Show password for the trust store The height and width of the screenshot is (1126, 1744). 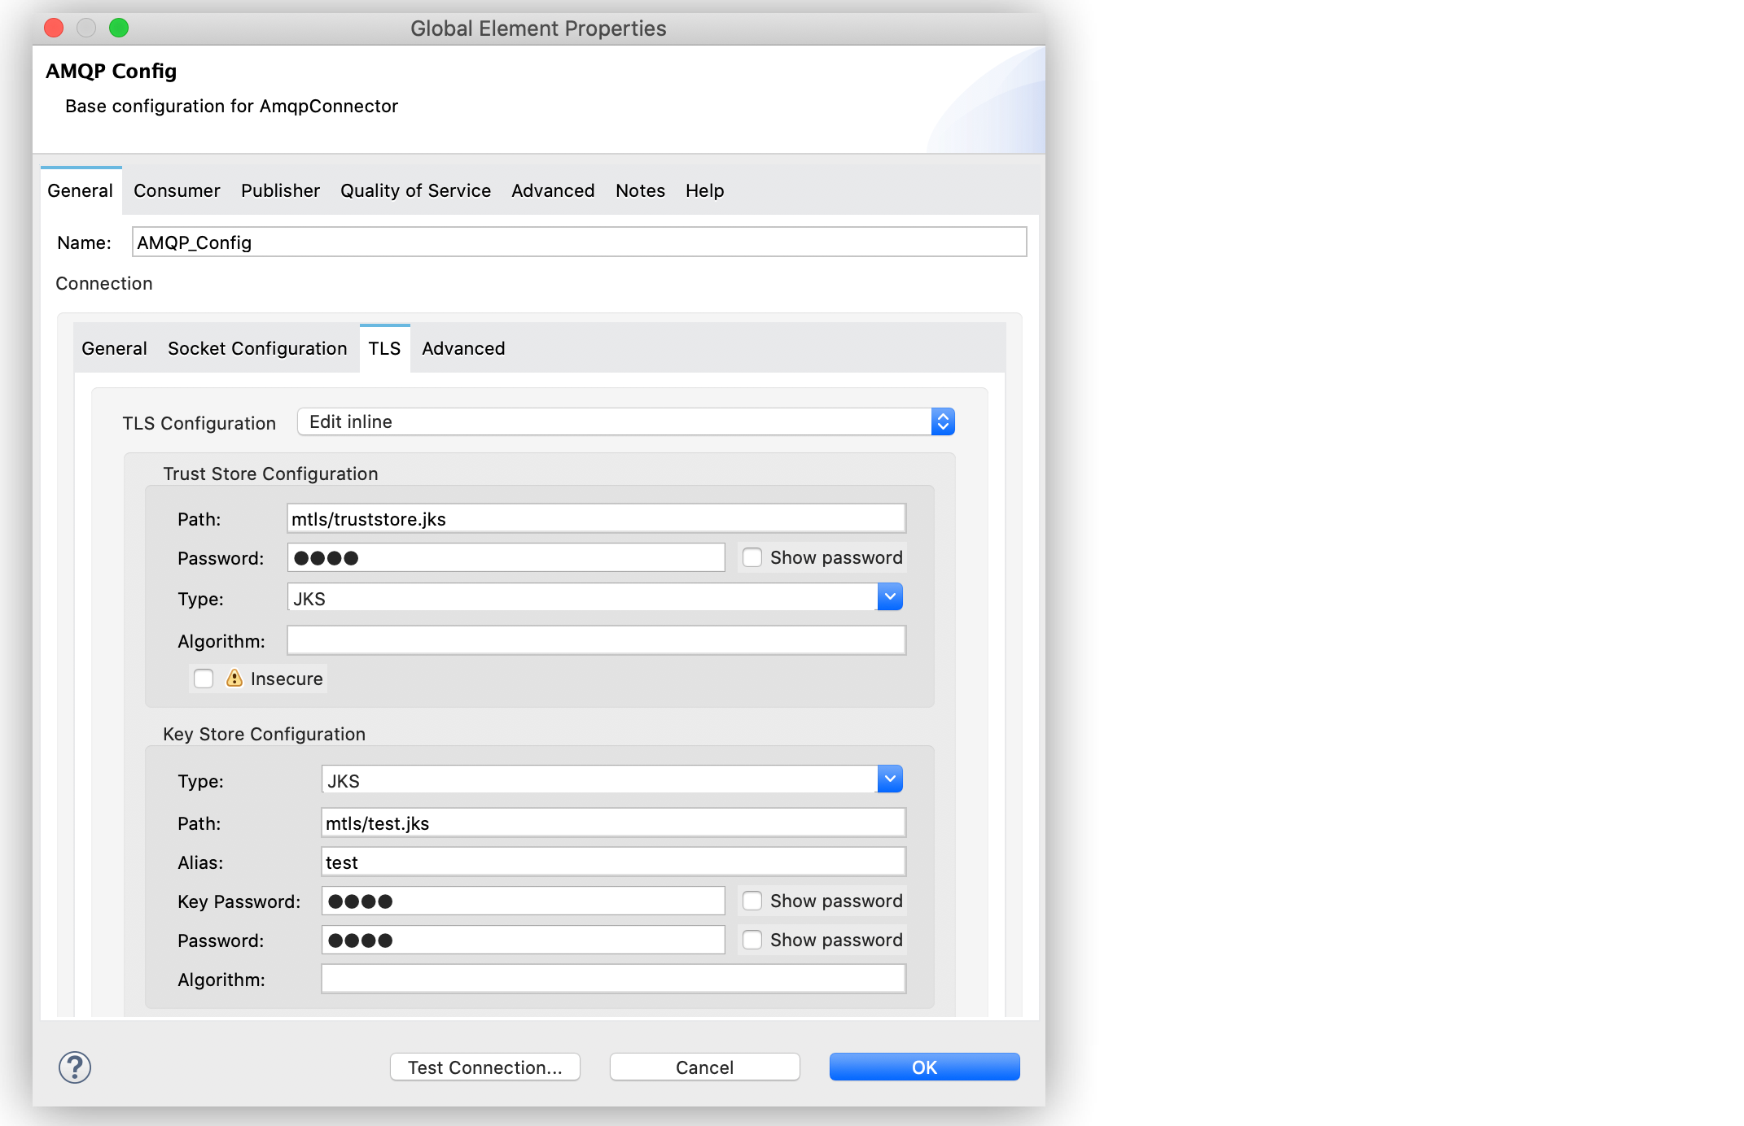coord(751,557)
